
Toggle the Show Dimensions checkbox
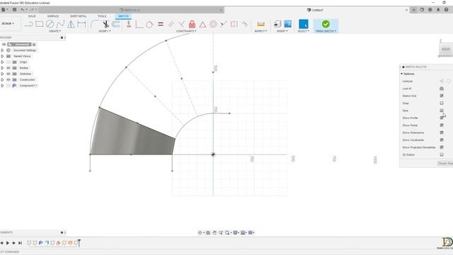click(442, 132)
